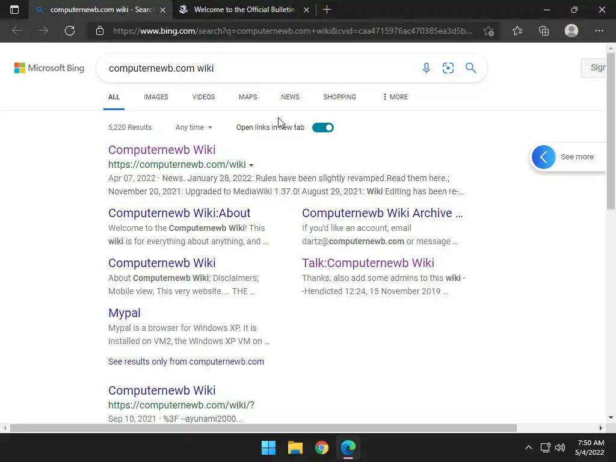This screenshot has width=616, height=462.
Task: Open Google Chrome from the taskbar
Action: pyautogui.click(x=322, y=448)
